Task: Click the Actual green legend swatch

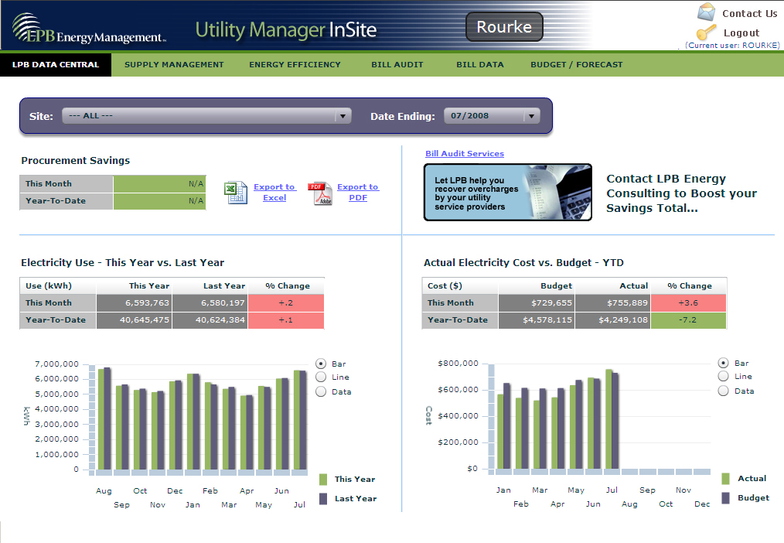Action: point(725,479)
